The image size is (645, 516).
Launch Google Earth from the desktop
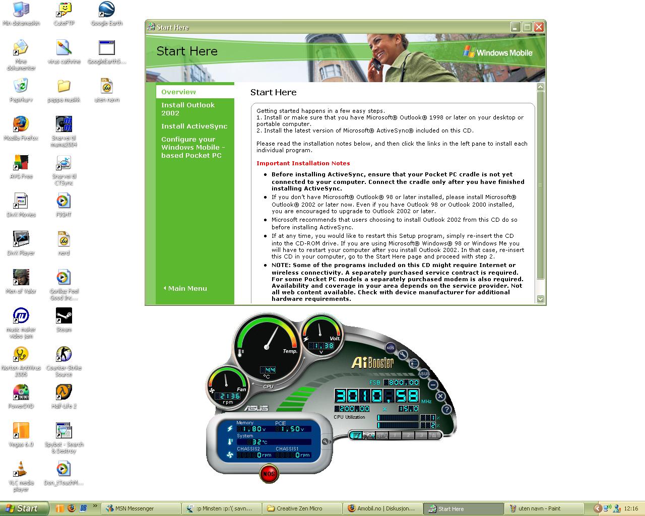pyautogui.click(x=106, y=14)
